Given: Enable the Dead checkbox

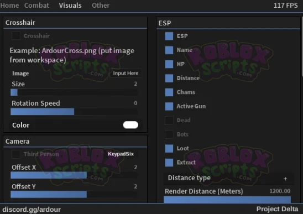Looking at the screenshot, I should pyautogui.click(x=169, y=120).
